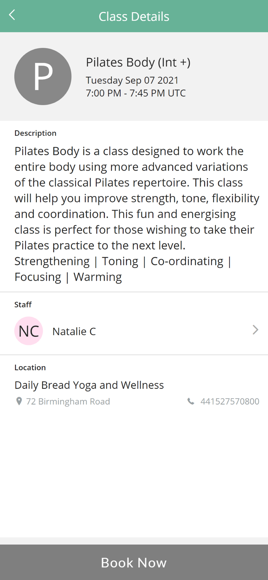Viewport: 268px width, 580px height.
Task: Call phone number 441527570800
Action: (x=230, y=401)
